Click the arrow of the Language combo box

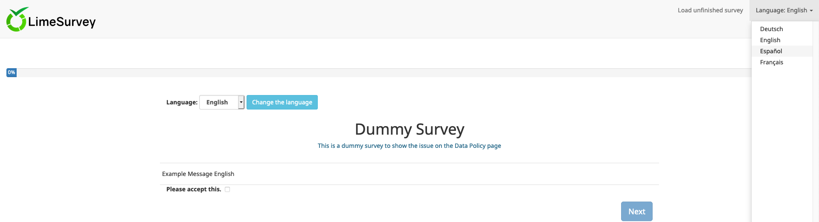point(241,102)
